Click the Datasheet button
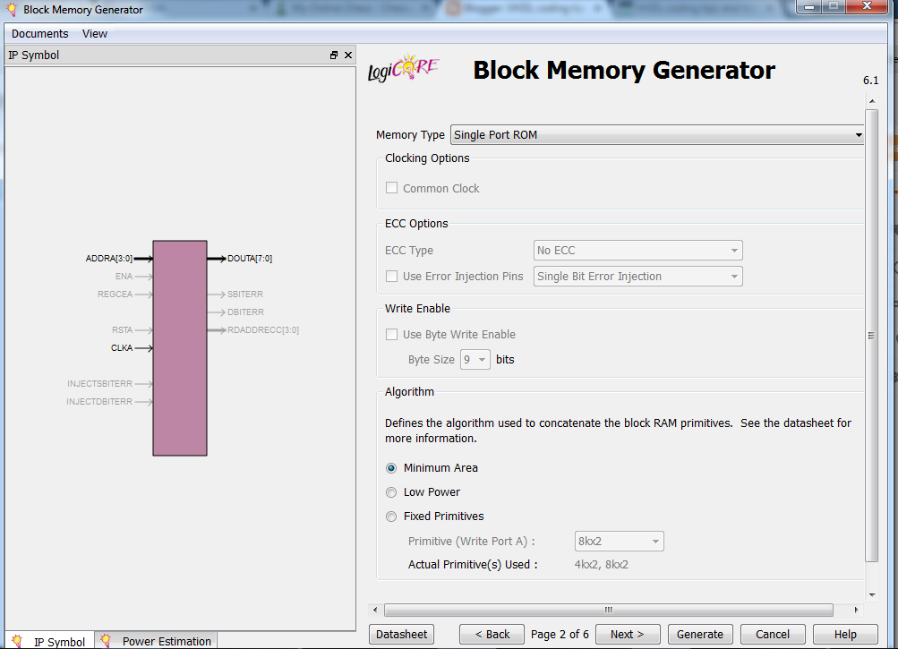 point(401,633)
